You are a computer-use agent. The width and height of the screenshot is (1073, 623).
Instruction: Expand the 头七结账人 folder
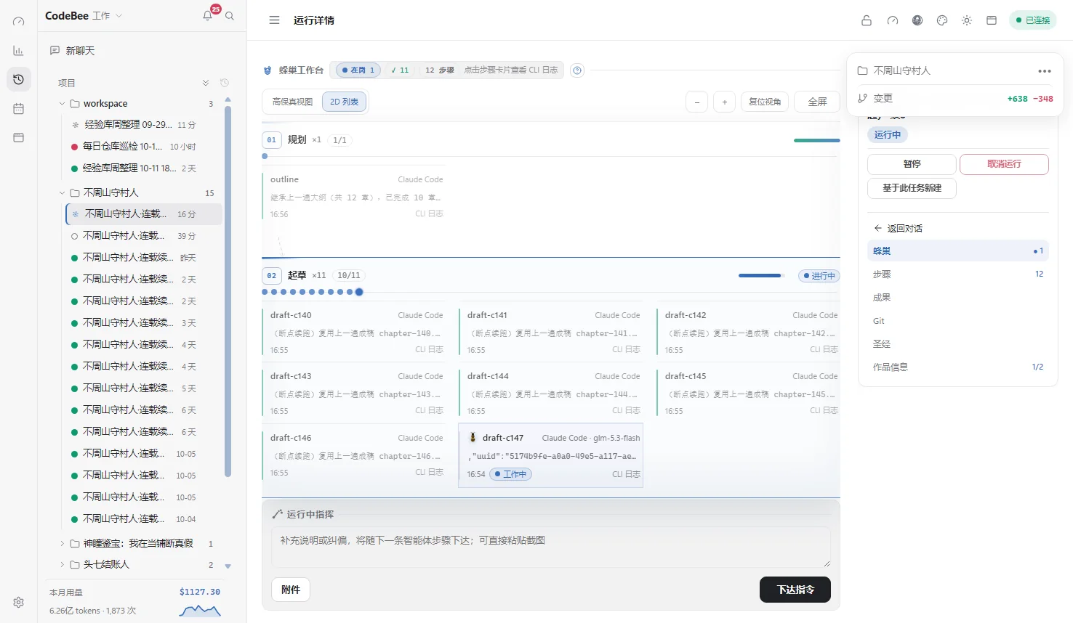pyautogui.click(x=62, y=564)
